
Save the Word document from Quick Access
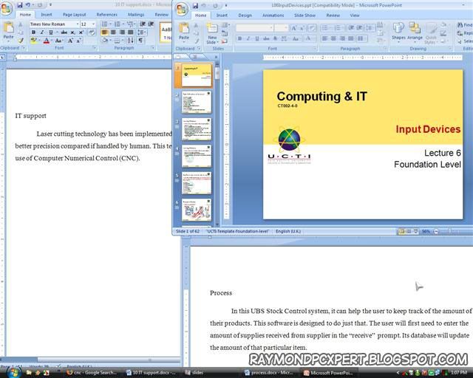pyautogui.click(x=20, y=5)
